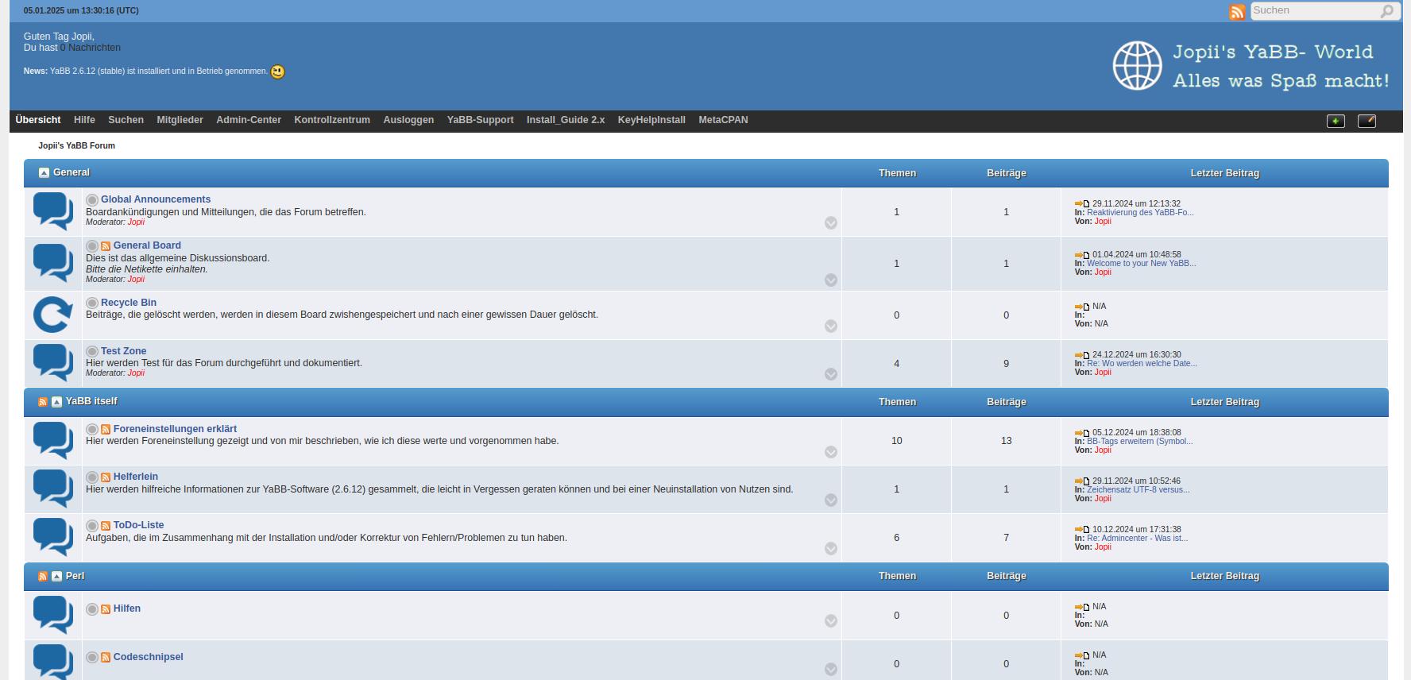The width and height of the screenshot is (1411, 680).
Task: Click into the Suchen search field
Action: coord(1315,10)
